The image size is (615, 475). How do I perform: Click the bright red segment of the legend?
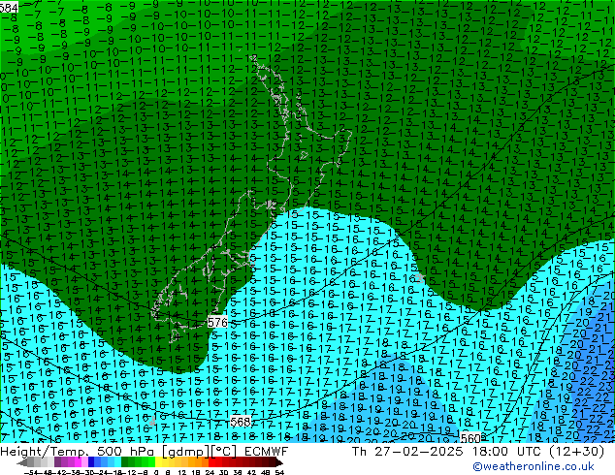pos(211,463)
